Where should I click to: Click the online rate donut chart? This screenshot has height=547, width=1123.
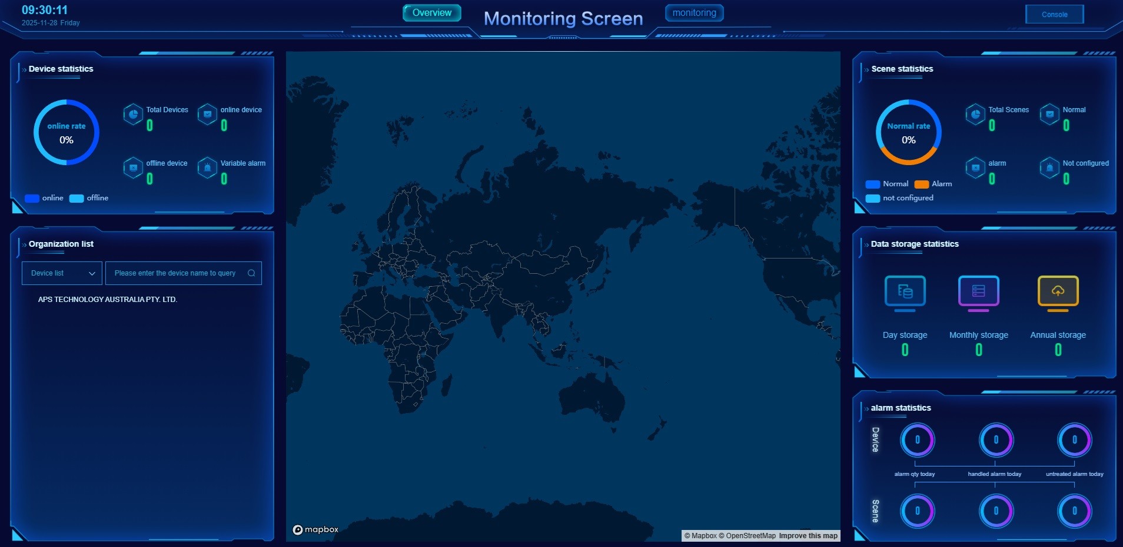tap(67, 132)
